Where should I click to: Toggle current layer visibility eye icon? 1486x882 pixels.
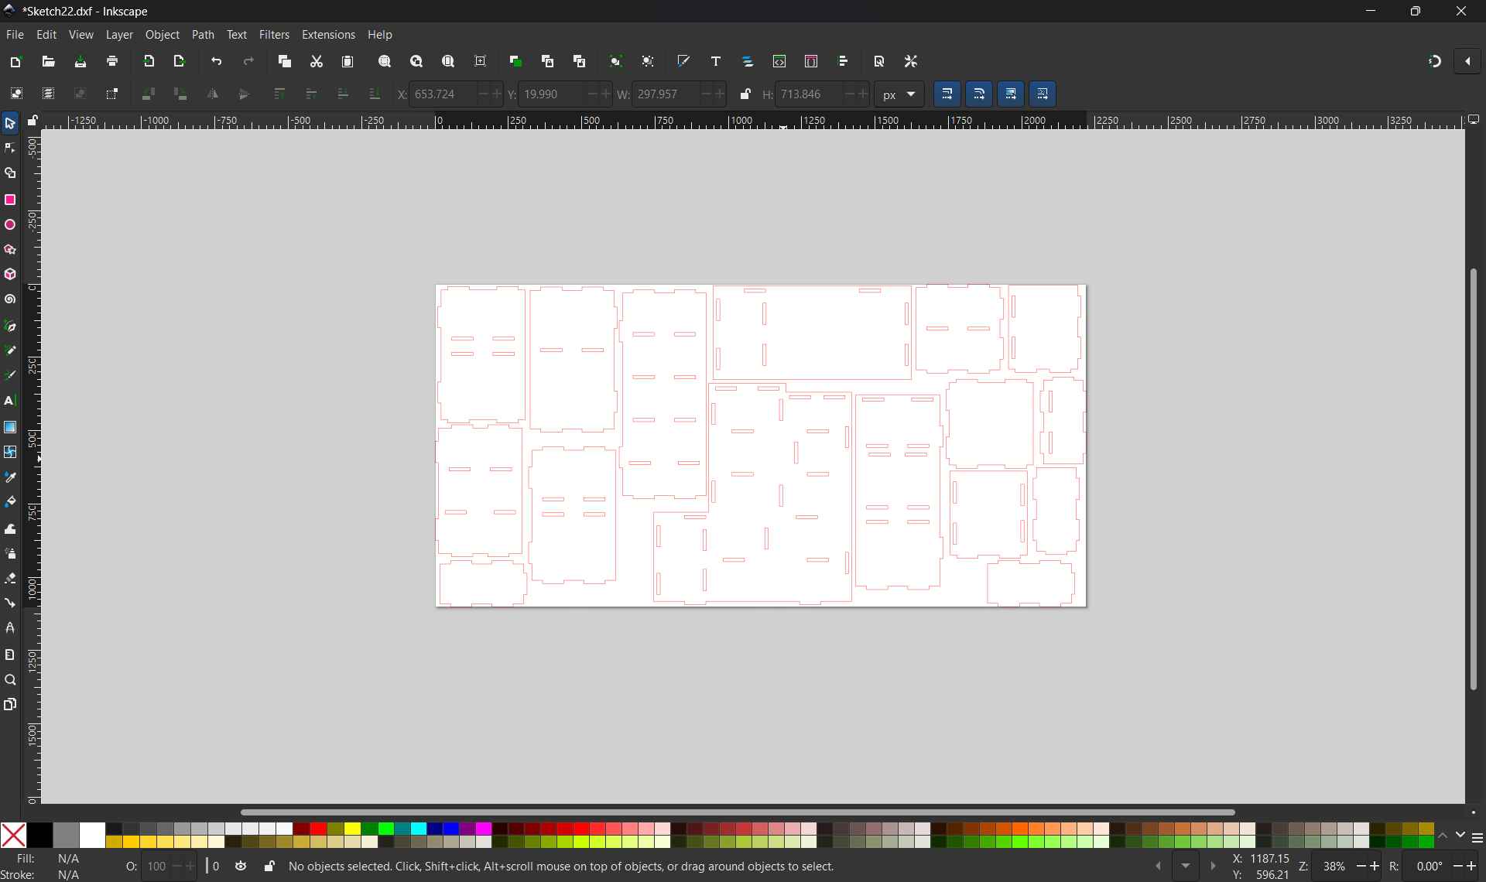click(x=241, y=866)
